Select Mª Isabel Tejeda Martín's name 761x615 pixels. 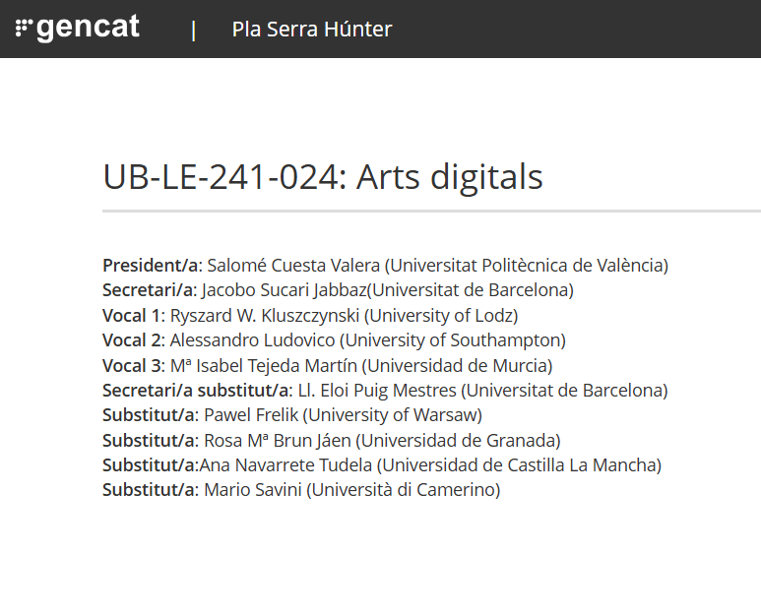pos(262,366)
